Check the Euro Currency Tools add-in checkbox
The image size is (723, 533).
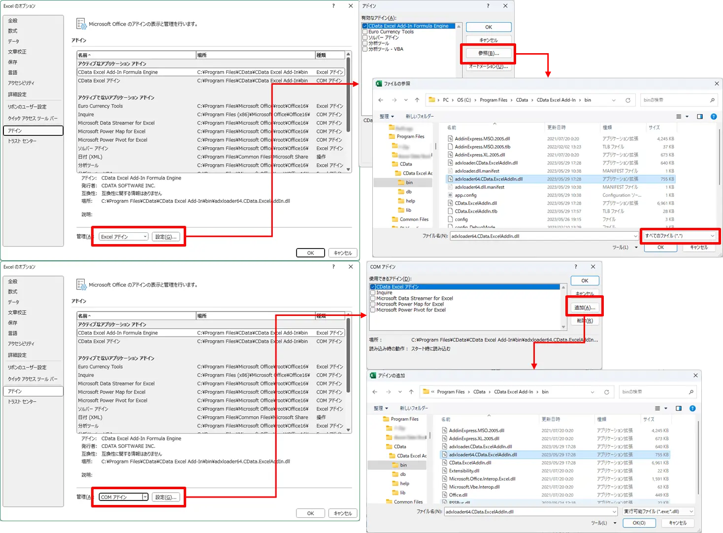pyautogui.click(x=365, y=32)
